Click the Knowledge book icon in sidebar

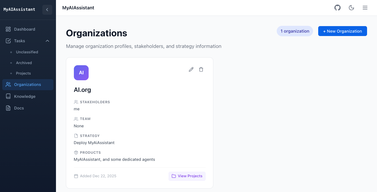pos(8,96)
